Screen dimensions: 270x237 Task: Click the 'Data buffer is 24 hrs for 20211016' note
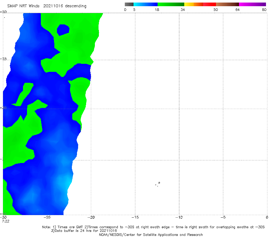click(x=84, y=231)
